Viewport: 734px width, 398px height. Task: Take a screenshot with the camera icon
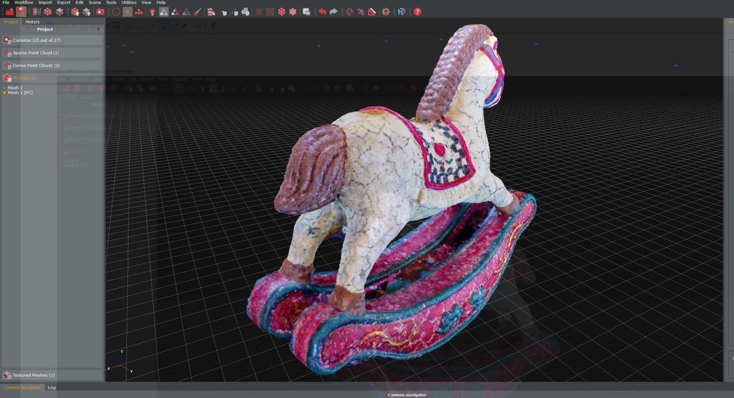[100, 12]
